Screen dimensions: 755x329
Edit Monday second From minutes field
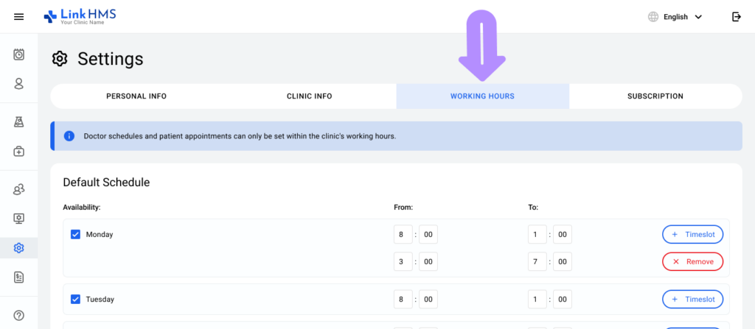point(428,262)
